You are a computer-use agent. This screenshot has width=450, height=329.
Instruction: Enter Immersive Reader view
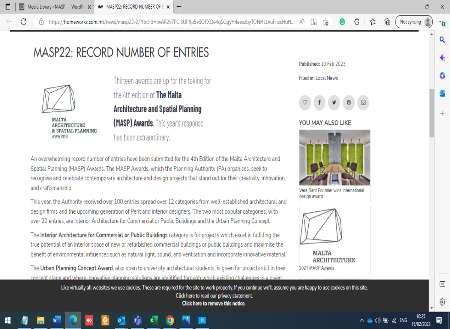314,22
